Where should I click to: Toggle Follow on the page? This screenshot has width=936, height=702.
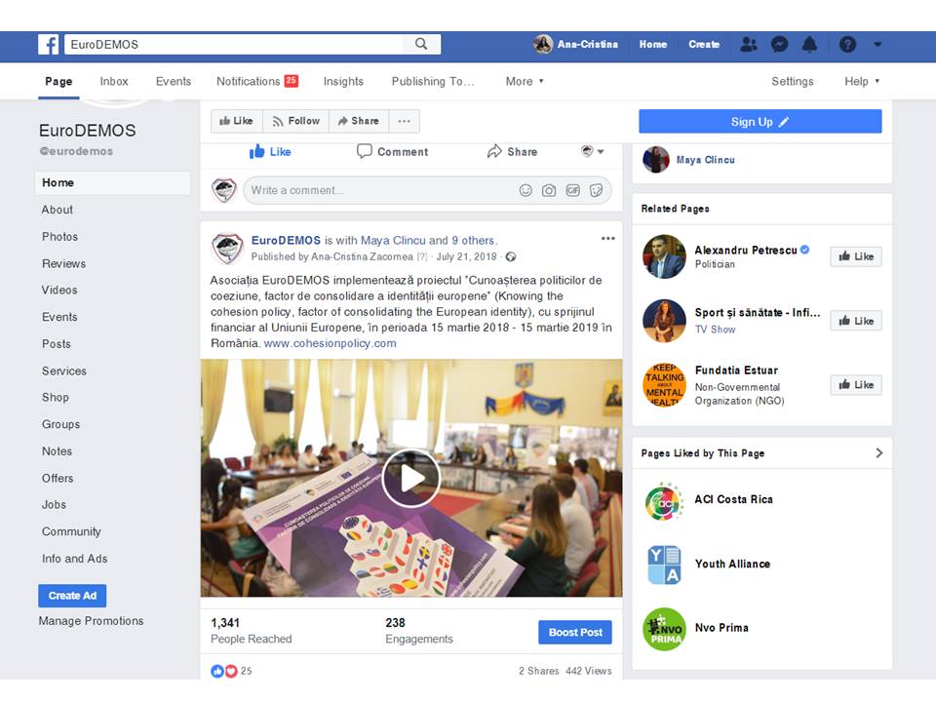(296, 121)
